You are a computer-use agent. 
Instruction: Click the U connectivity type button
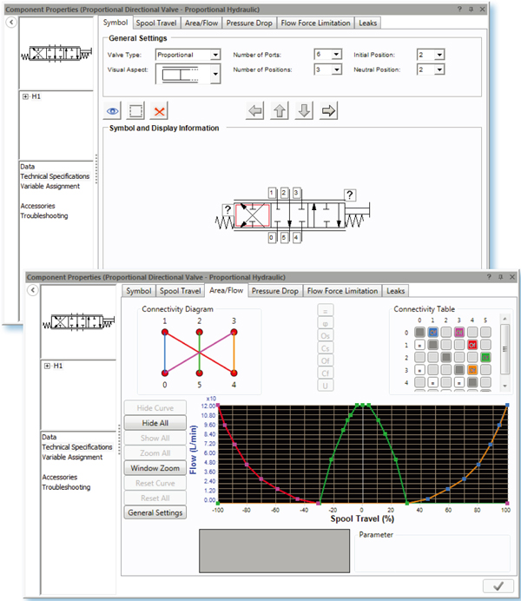pos(326,386)
